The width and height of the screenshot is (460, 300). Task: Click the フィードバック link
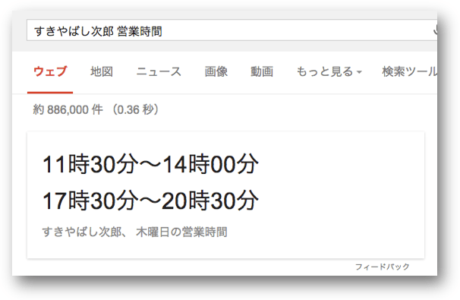coord(383,267)
